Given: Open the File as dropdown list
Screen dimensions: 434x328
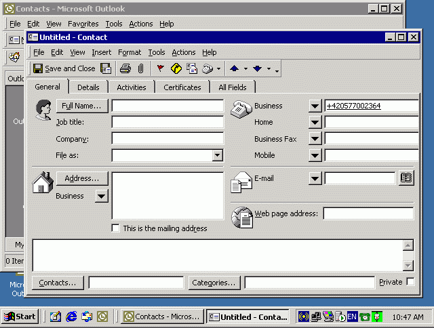Looking at the screenshot, I should tap(217, 155).
